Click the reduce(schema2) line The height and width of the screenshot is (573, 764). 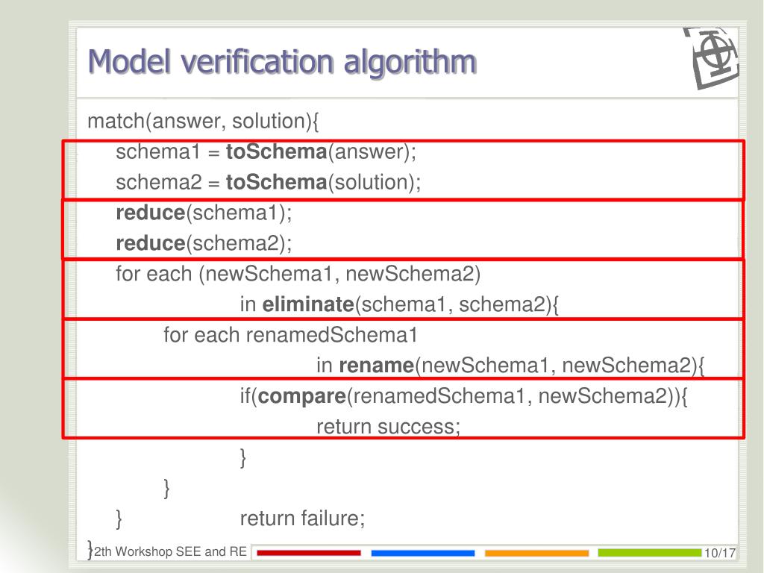pyautogui.click(x=204, y=243)
